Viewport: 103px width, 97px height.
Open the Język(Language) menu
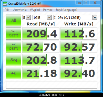(x=66, y=10)
